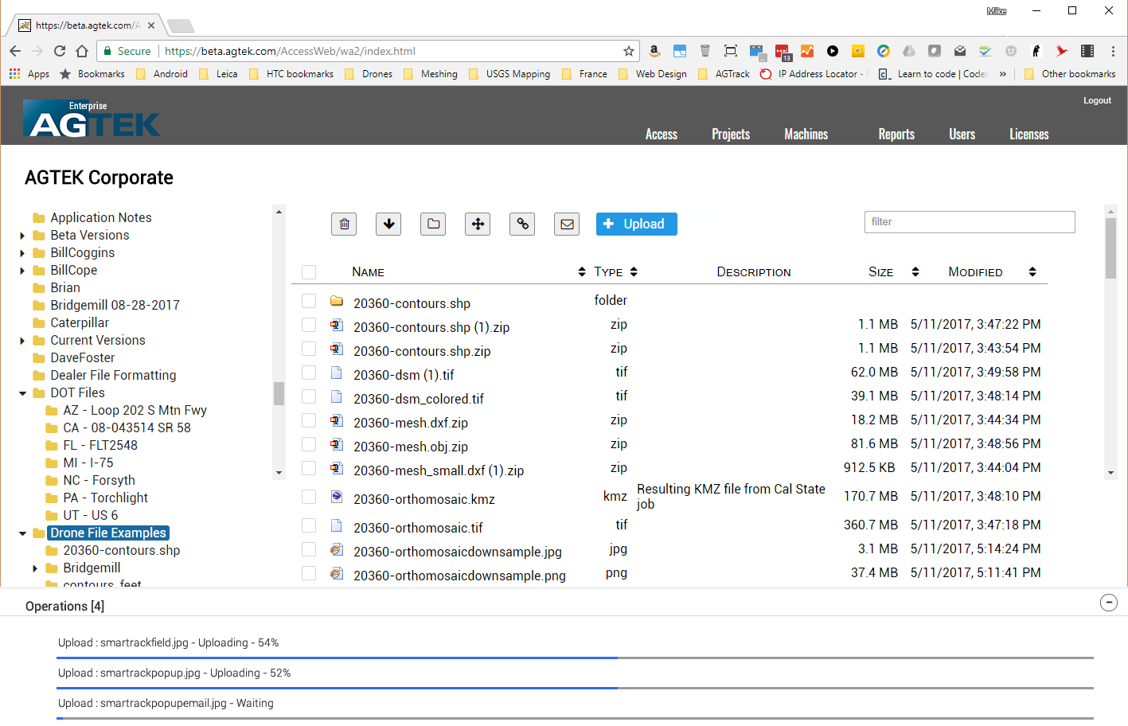The image size is (1128, 726).
Task: Collapse the DOT Files folder
Action: coord(22,393)
